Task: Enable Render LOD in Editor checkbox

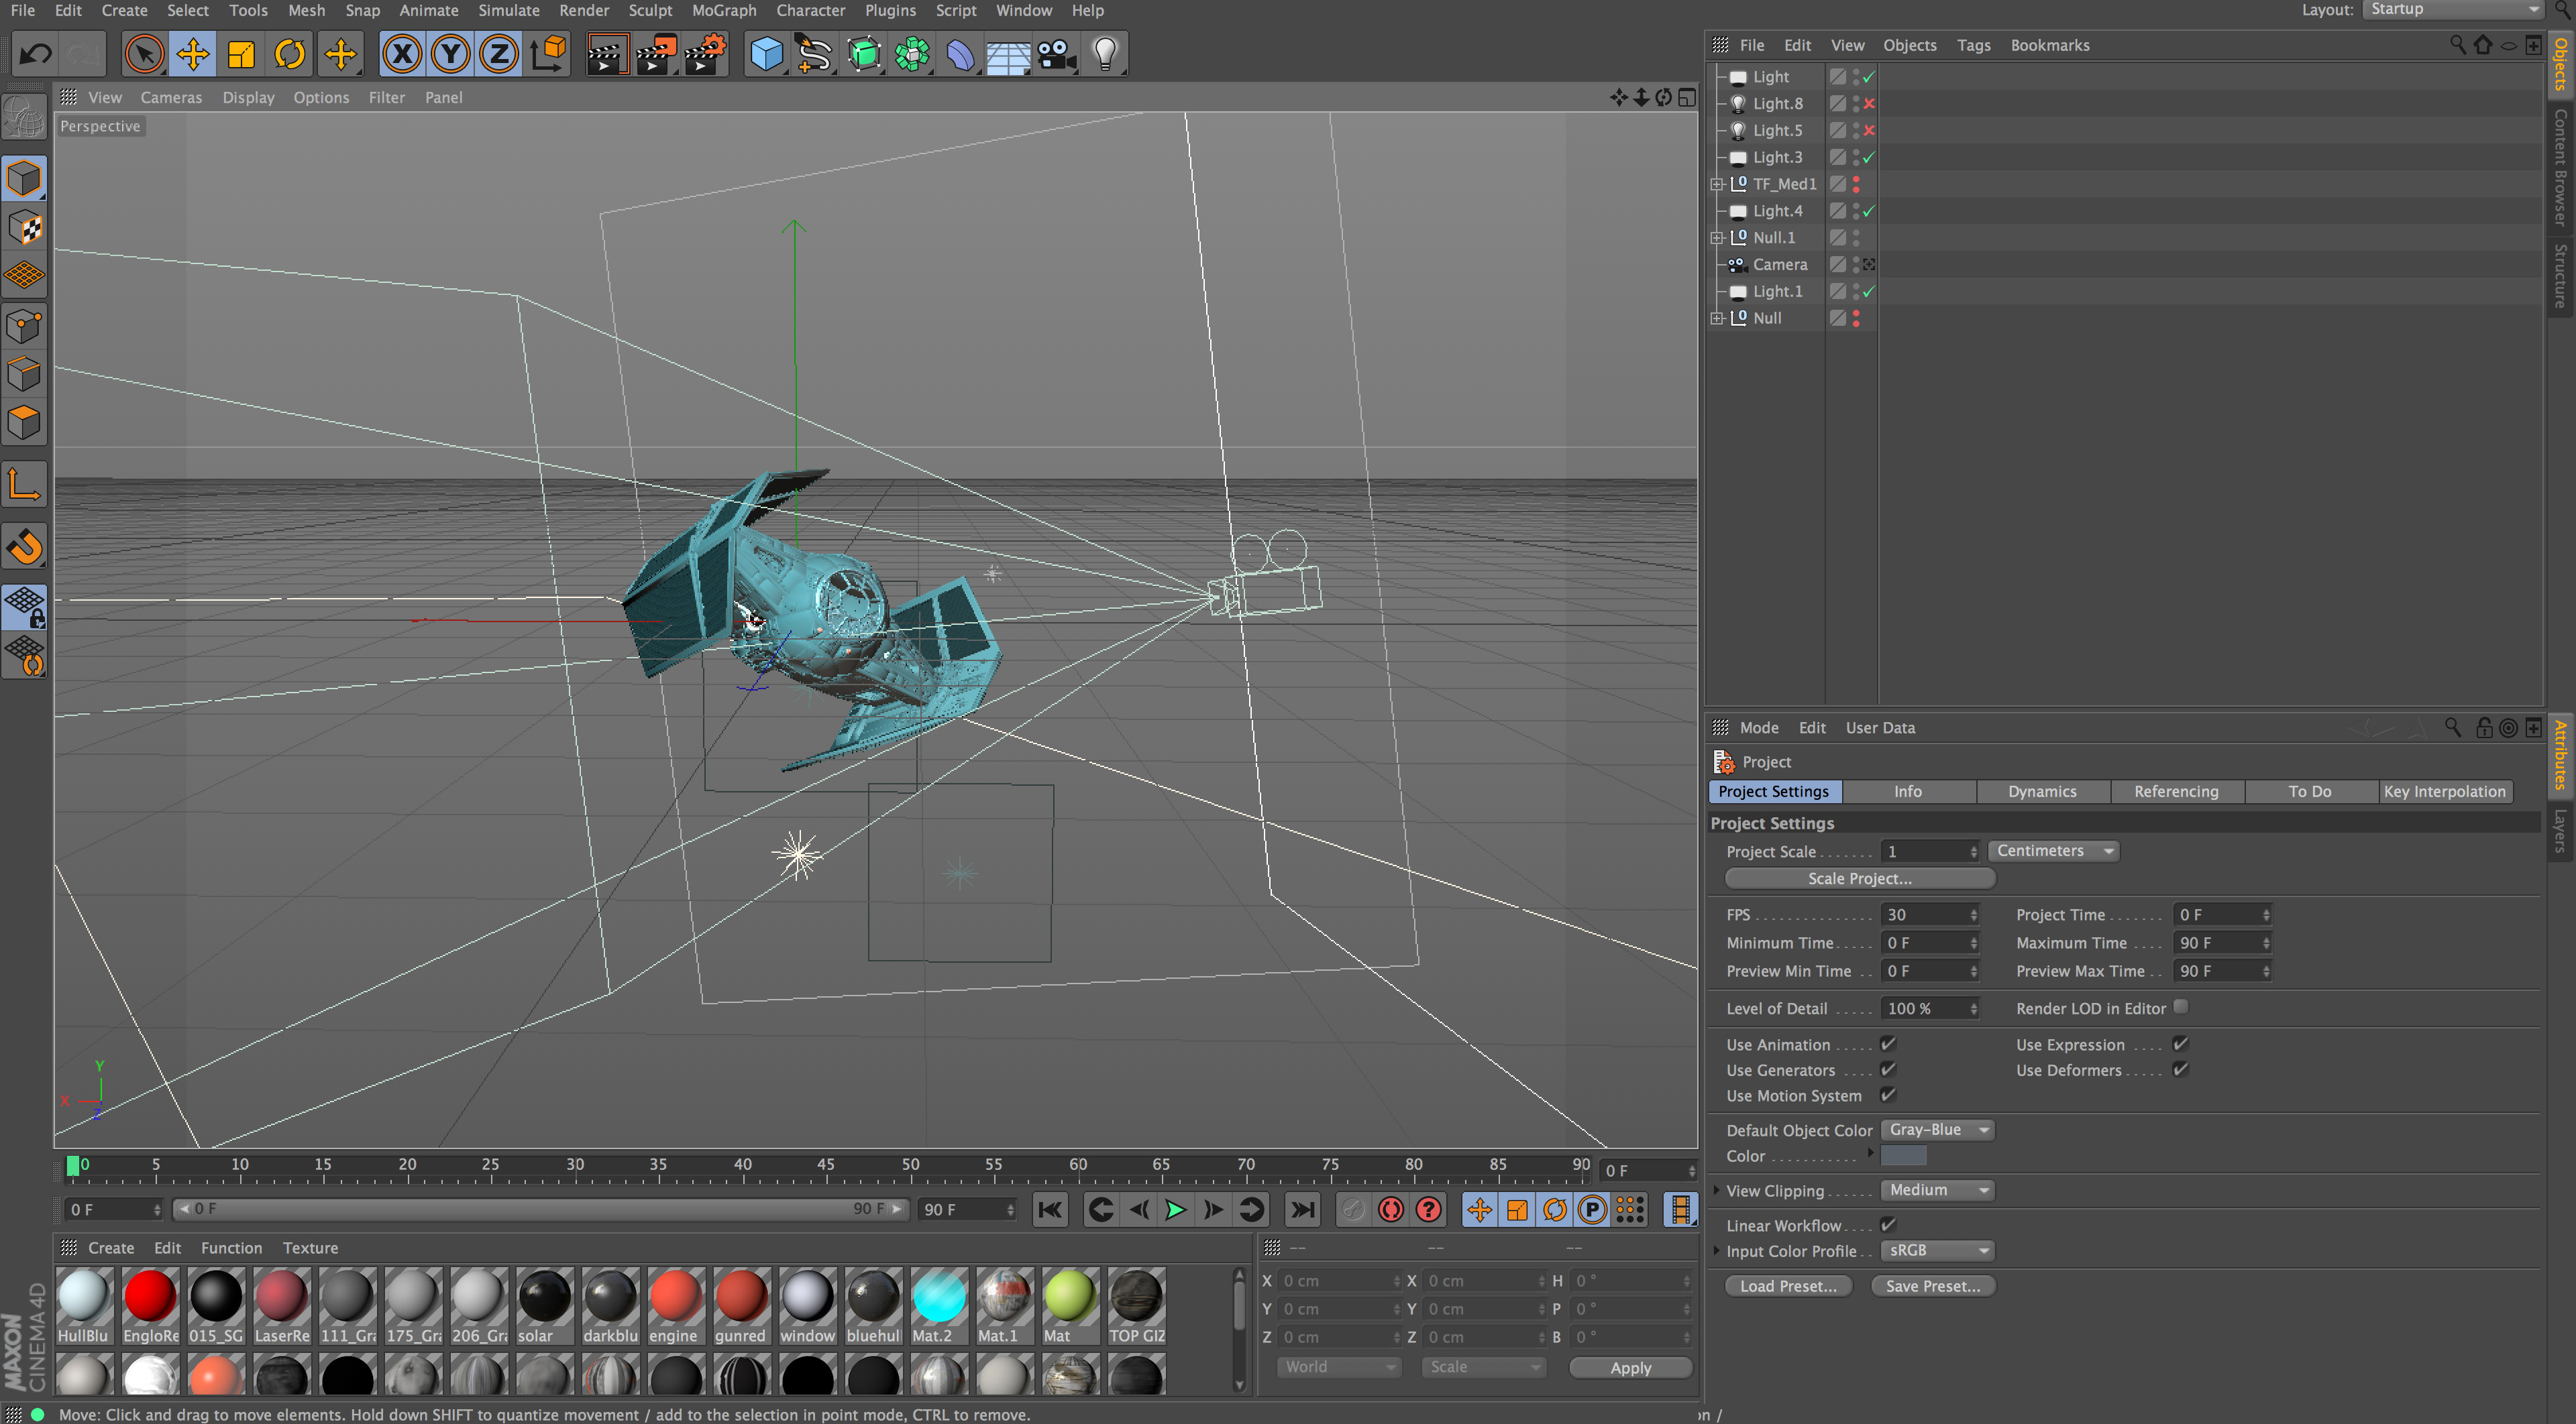Action: [x=2181, y=1007]
